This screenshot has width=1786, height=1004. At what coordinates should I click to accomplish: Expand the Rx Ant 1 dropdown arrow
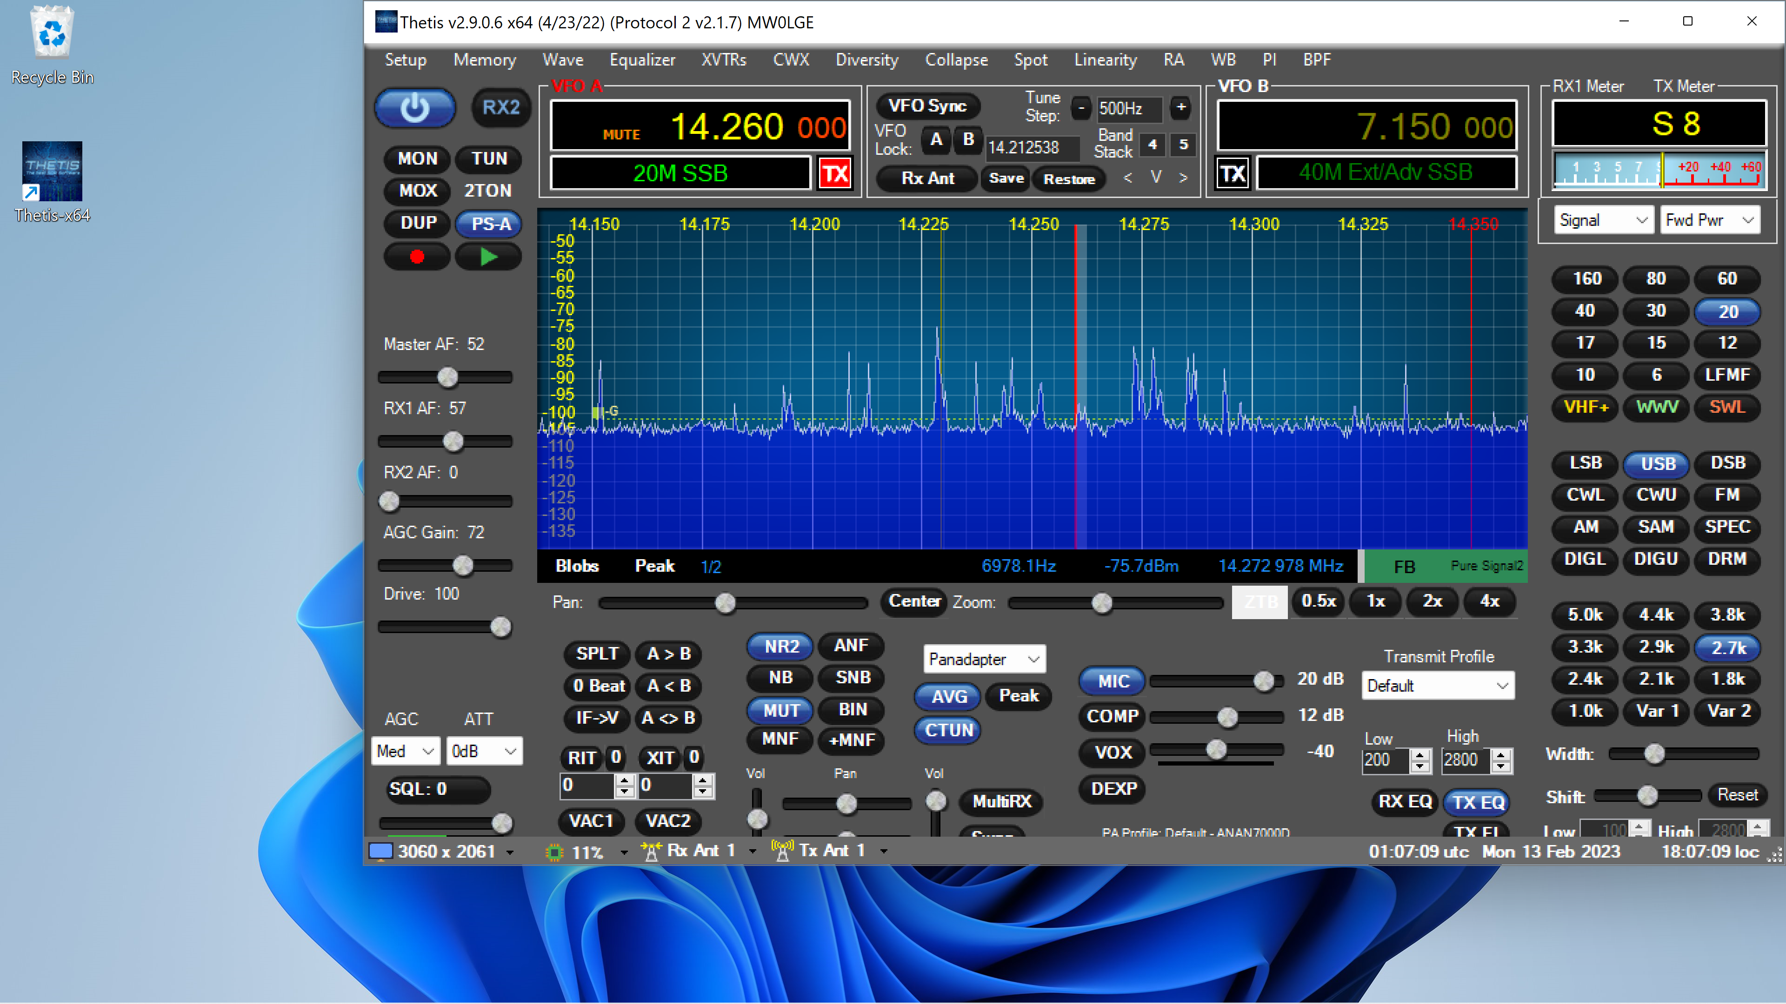[752, 852]
